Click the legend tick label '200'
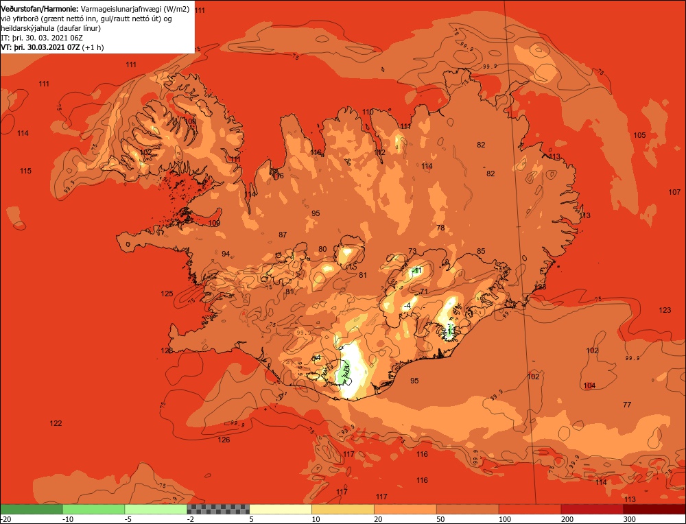Viewport: 686px width, 524px height. (567, 519)
